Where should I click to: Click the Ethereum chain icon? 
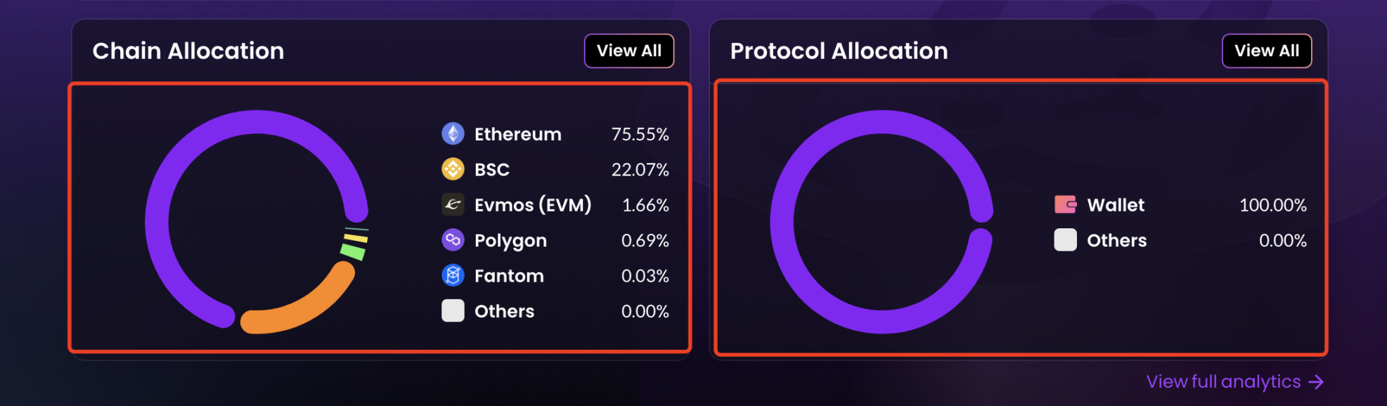click(453, 133)
